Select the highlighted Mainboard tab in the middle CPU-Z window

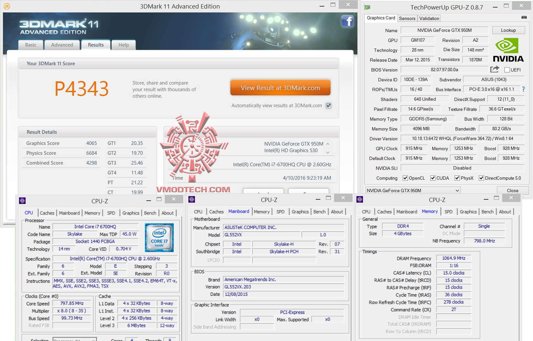coord(239,211)
